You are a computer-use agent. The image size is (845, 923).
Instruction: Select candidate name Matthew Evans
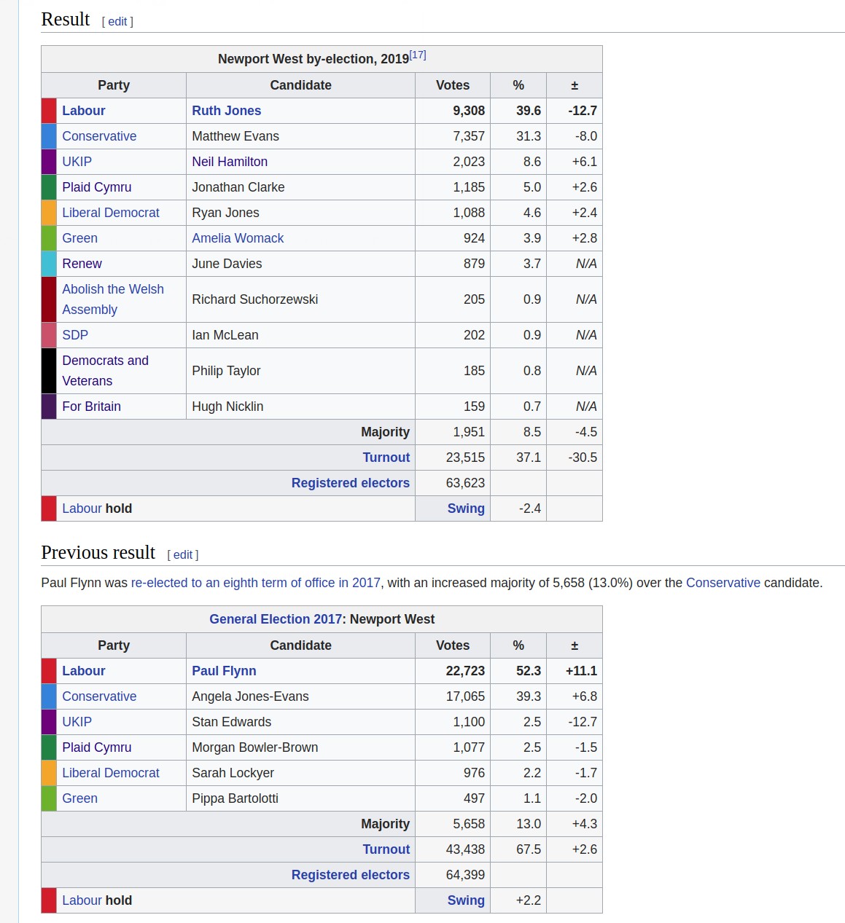[x=235, y=136]
